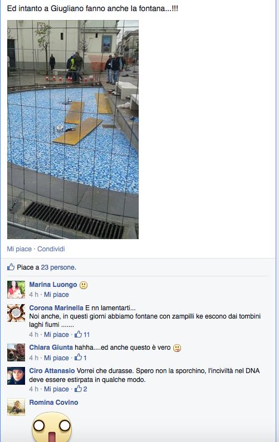Image resolution: width=279 pixels, height=442 pixels.
Task: Open Marina Luongo's profile picture
Action: (x=16, y=290)
